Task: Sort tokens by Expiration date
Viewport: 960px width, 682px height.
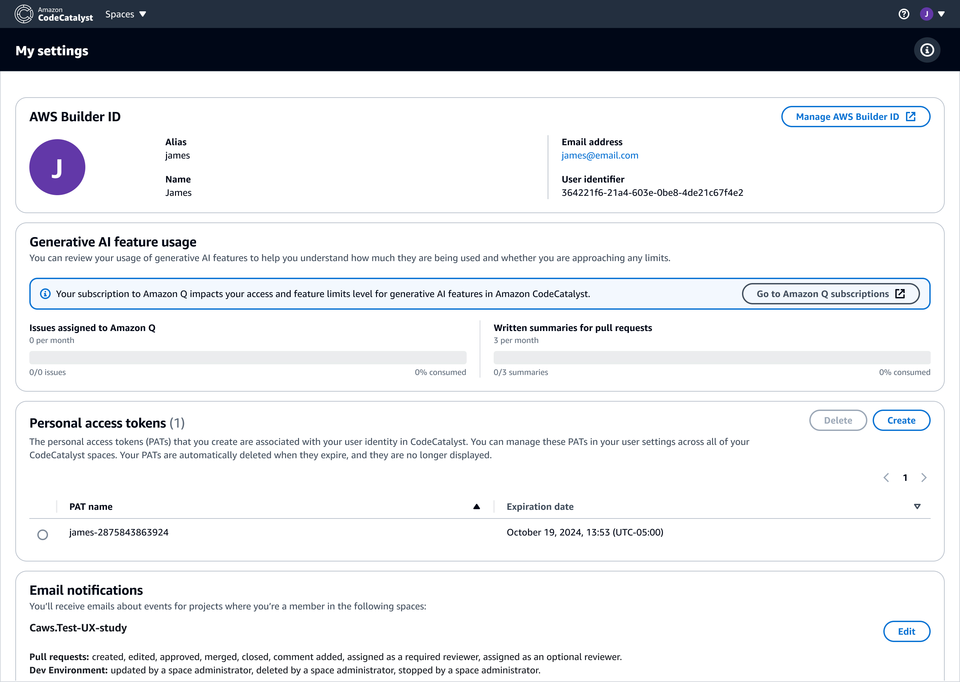Action: click(917, 507)
